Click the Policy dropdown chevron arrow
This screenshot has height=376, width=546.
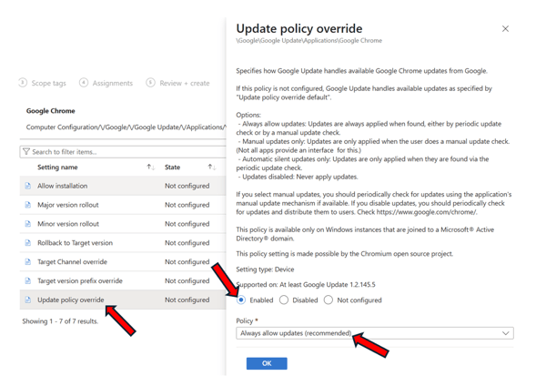(506, 333)
